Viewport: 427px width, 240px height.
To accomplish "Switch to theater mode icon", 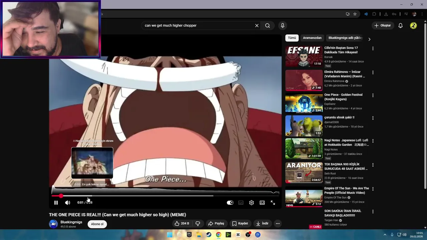I will 262,203.
